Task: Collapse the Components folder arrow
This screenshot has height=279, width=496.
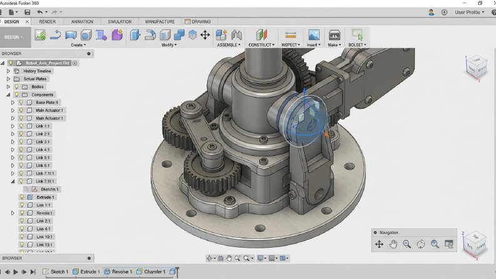Action: coord(9,94)
